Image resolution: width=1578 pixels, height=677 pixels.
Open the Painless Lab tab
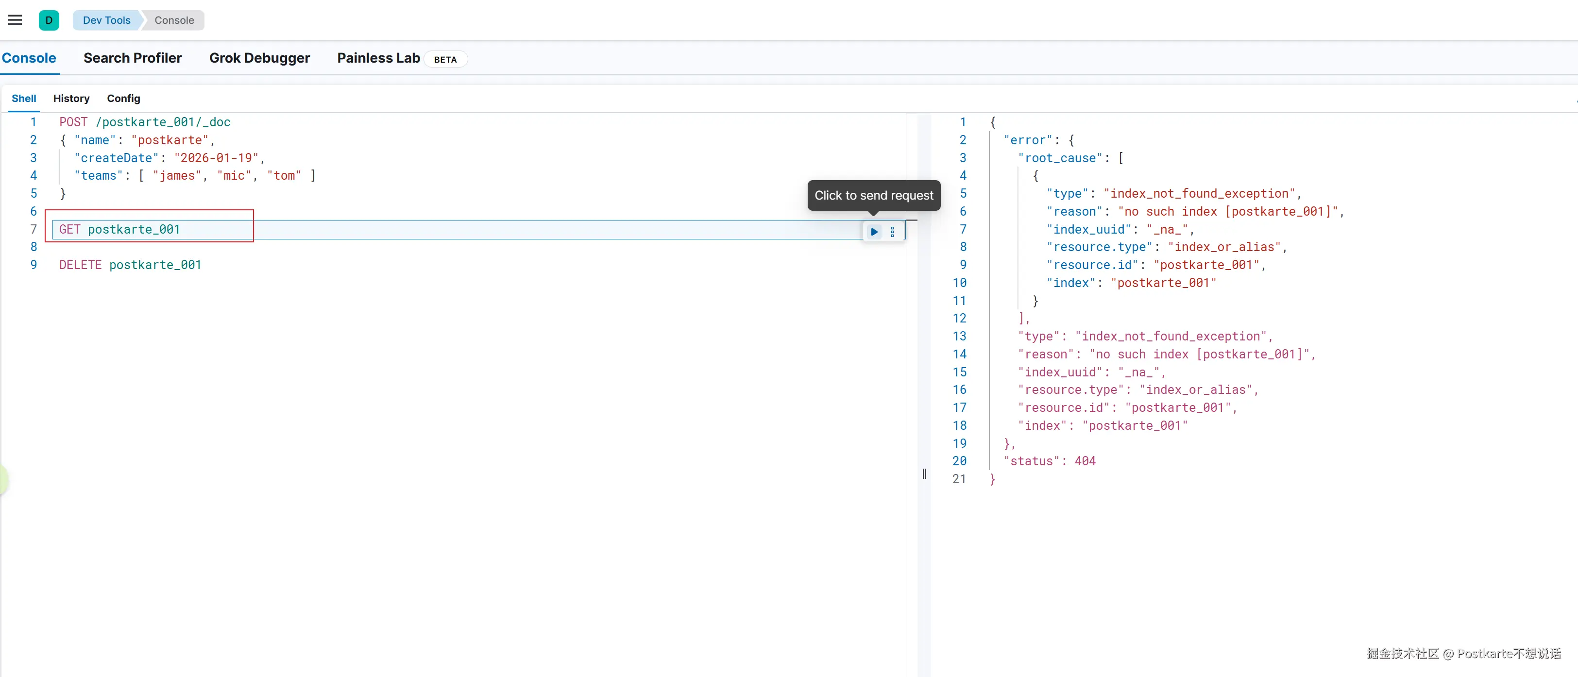coord(378,58)
